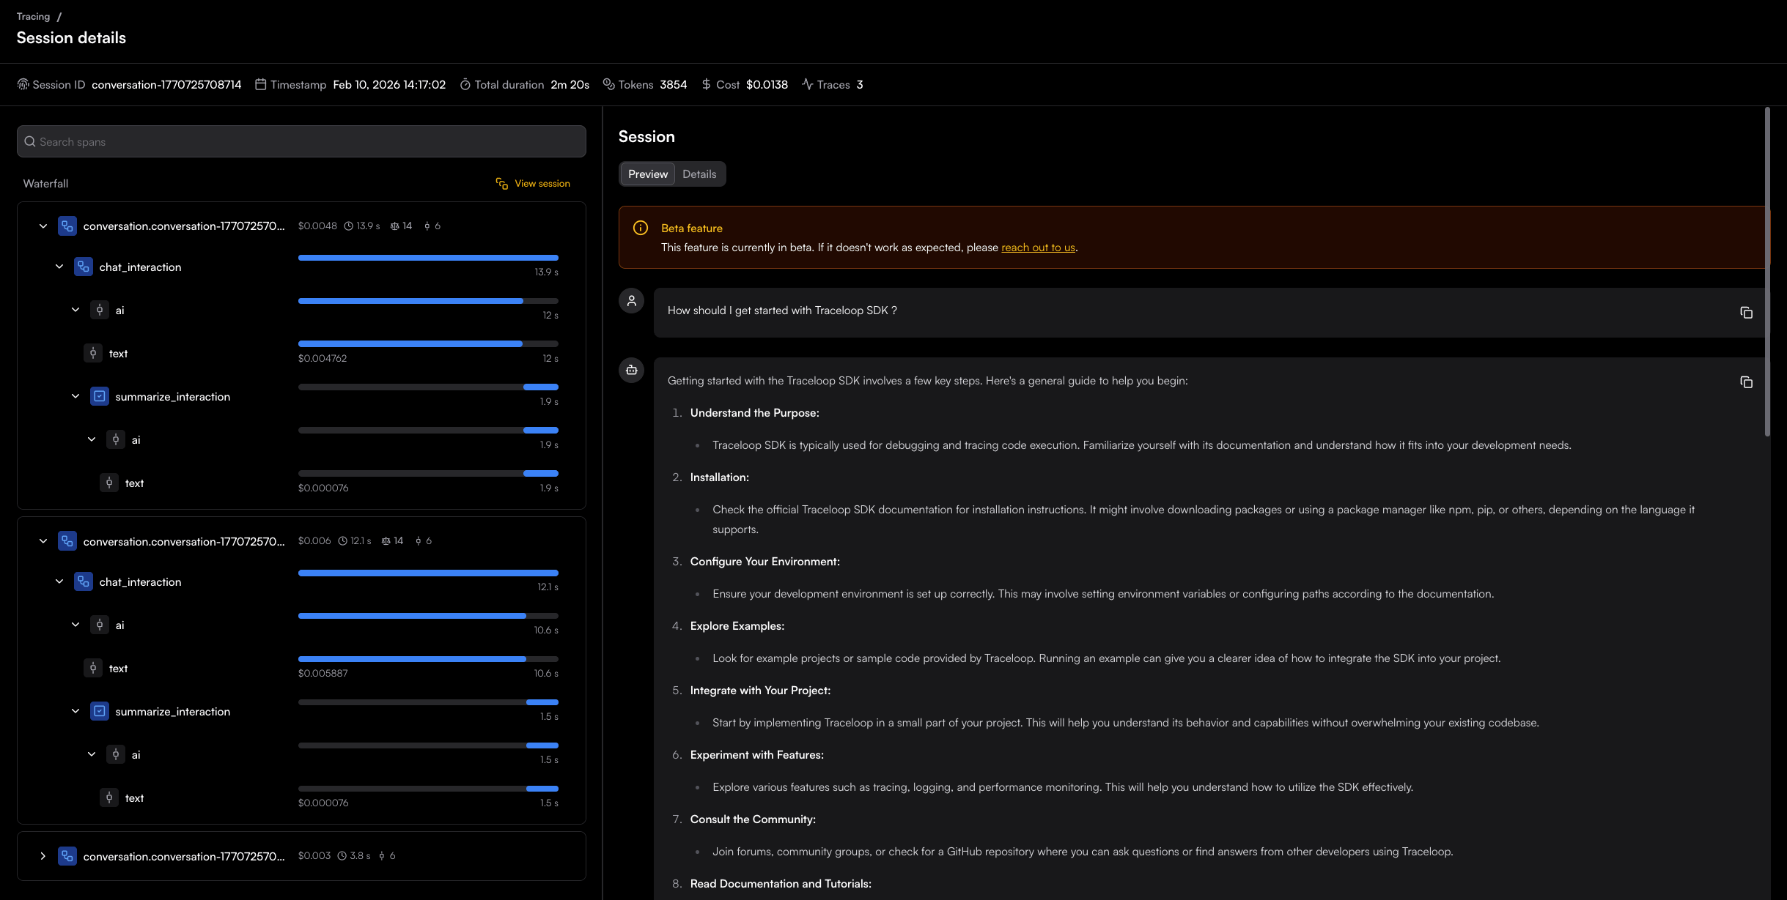Open the reach out to us link
The image size is (1787, 900).
click(1038, 248)
